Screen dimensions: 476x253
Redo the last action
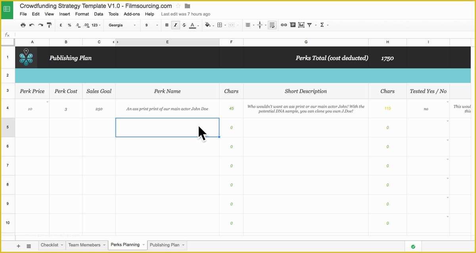40,25
